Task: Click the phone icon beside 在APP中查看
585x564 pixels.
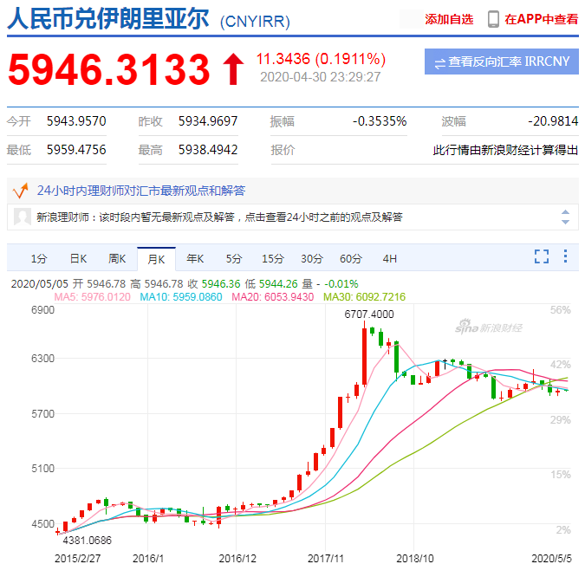Action: 493,19
